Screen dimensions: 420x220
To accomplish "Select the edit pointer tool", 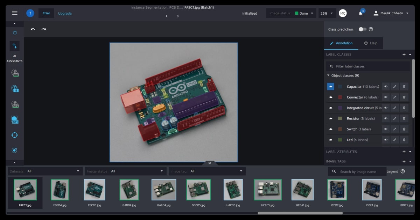I will [x=15, y=46].
